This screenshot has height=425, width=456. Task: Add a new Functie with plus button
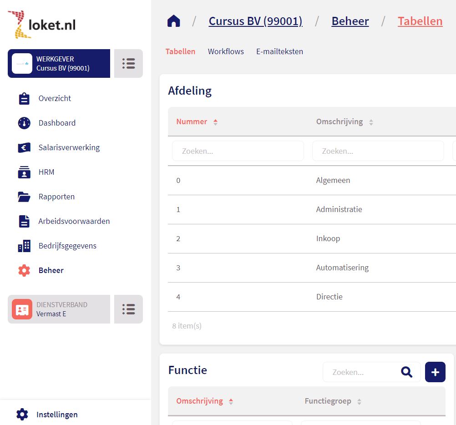[x=435, y=372]
